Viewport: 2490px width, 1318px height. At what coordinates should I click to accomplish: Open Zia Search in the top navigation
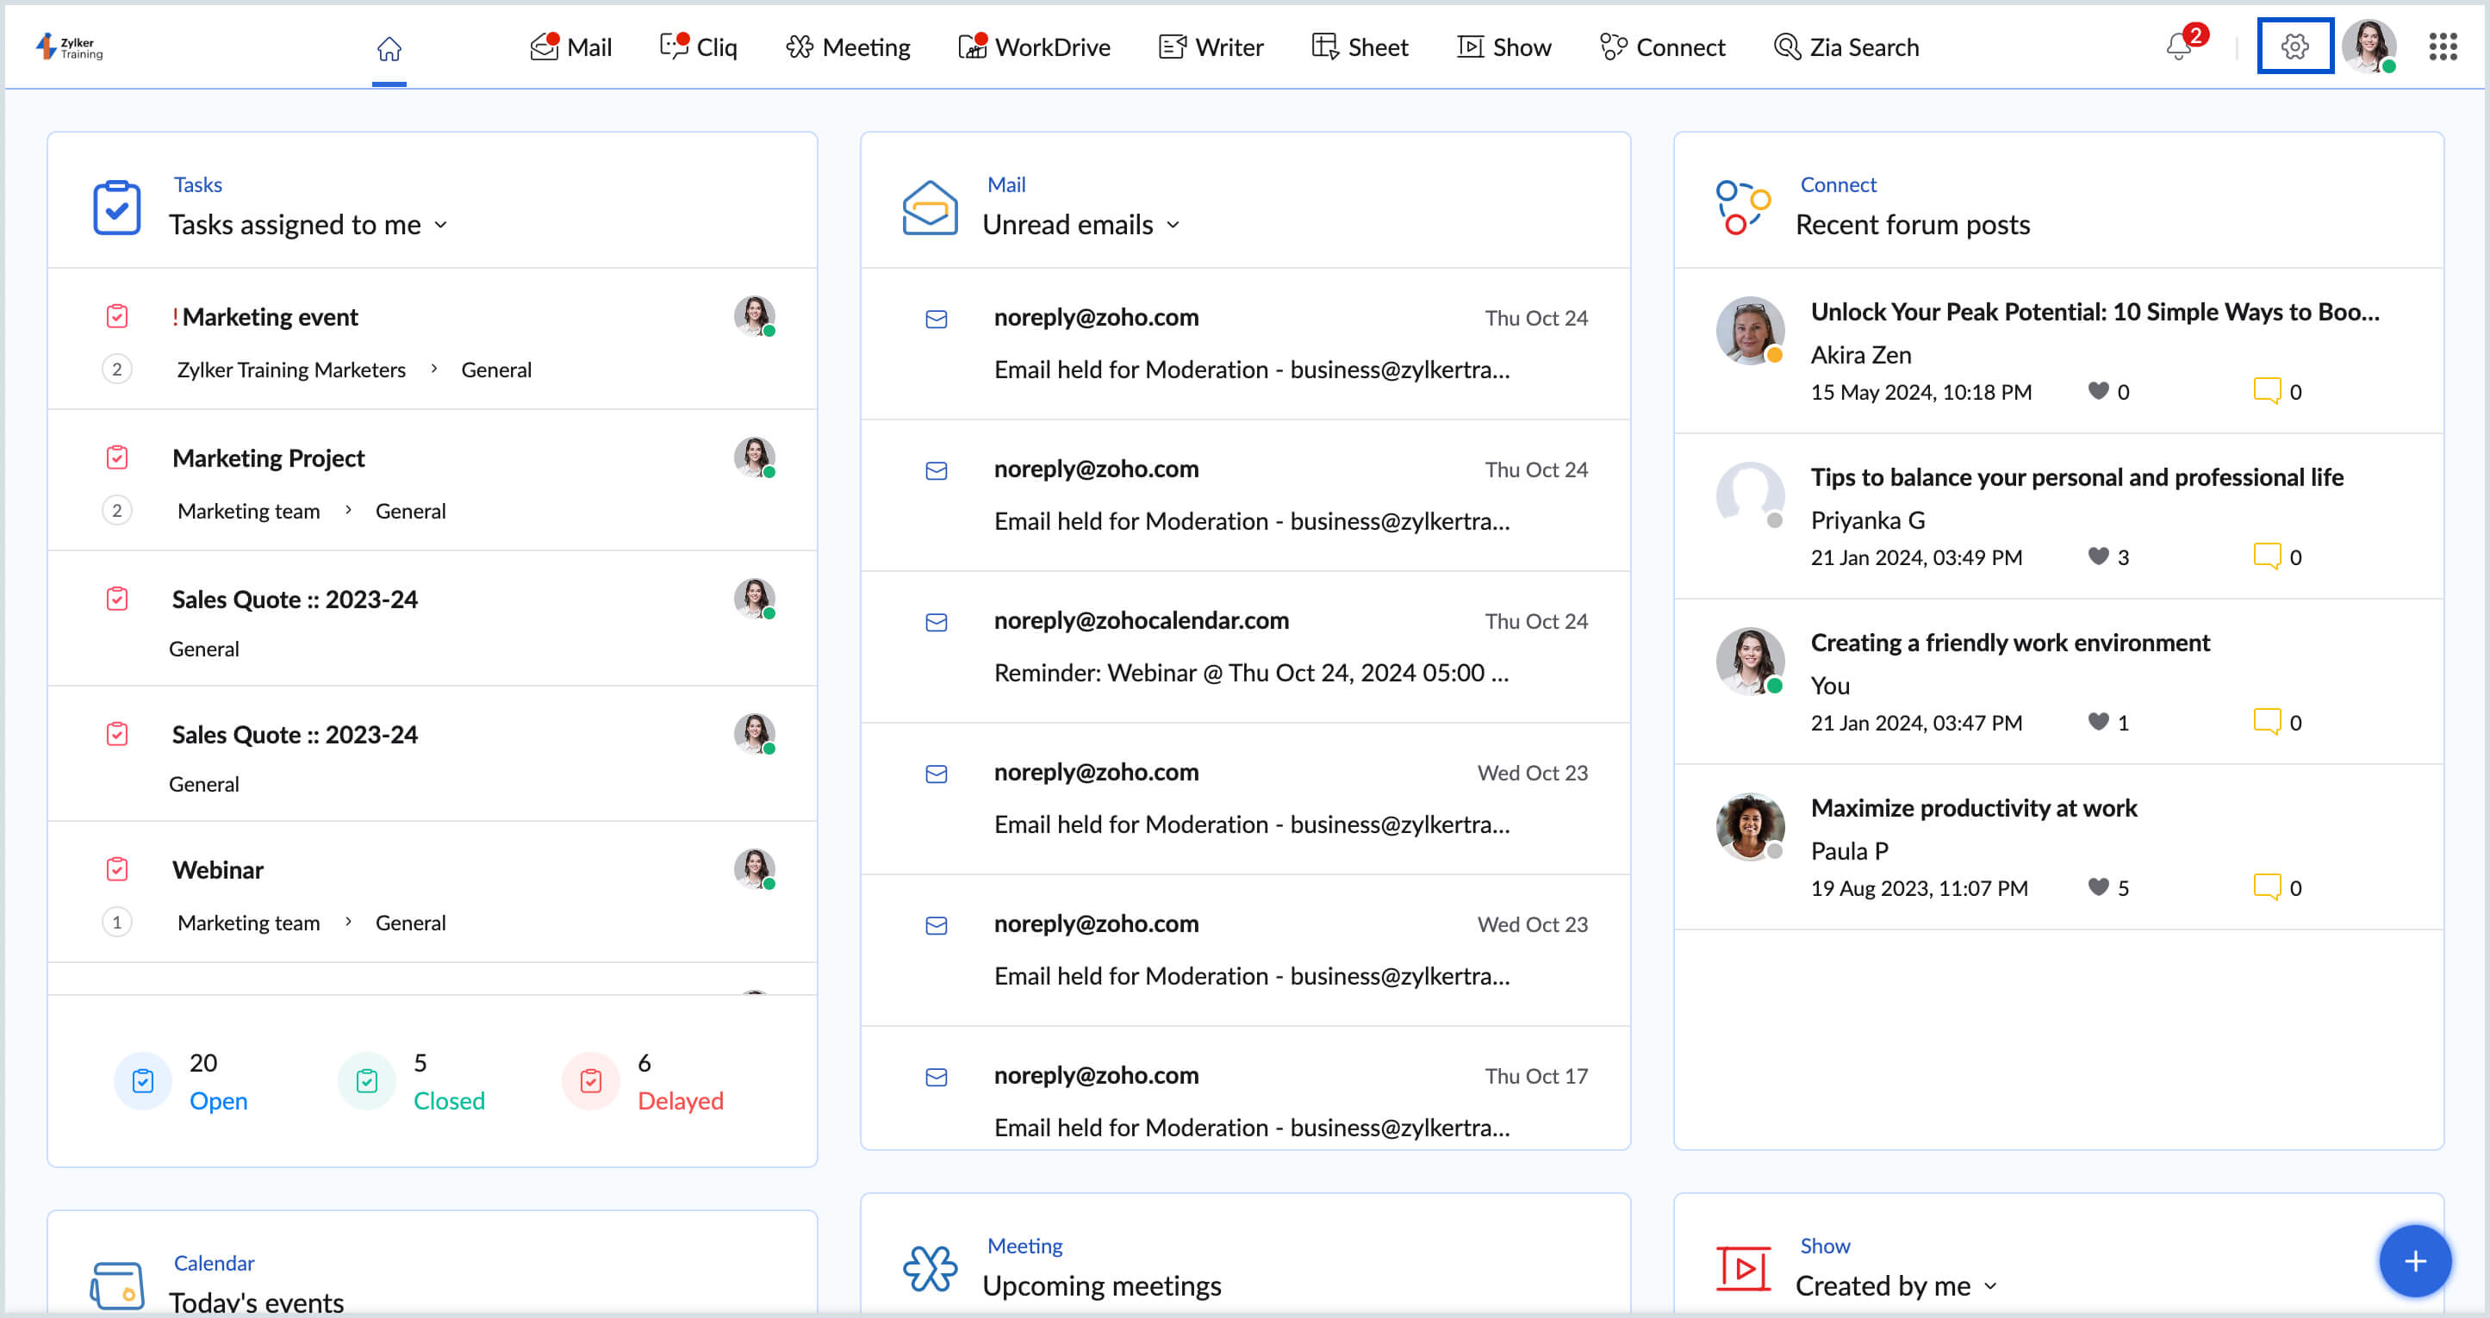1846,47
